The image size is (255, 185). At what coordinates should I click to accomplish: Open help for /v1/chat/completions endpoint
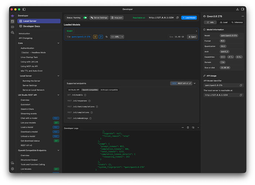97,107
